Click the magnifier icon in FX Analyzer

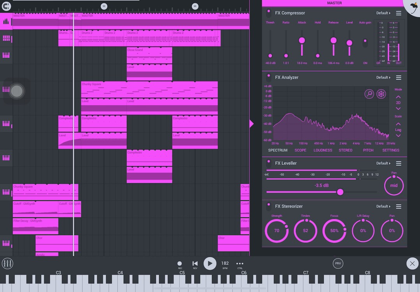click(369, 94)
